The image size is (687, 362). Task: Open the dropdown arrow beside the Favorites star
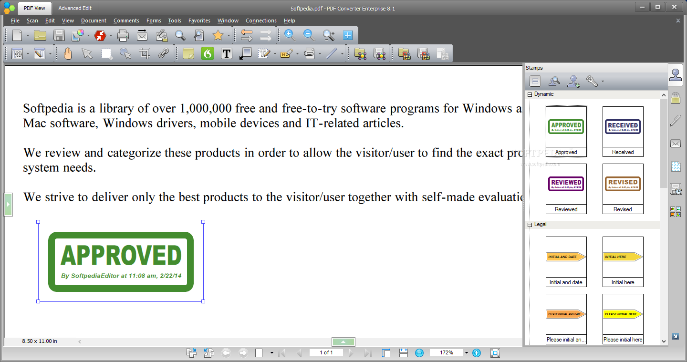pos(229,35)
